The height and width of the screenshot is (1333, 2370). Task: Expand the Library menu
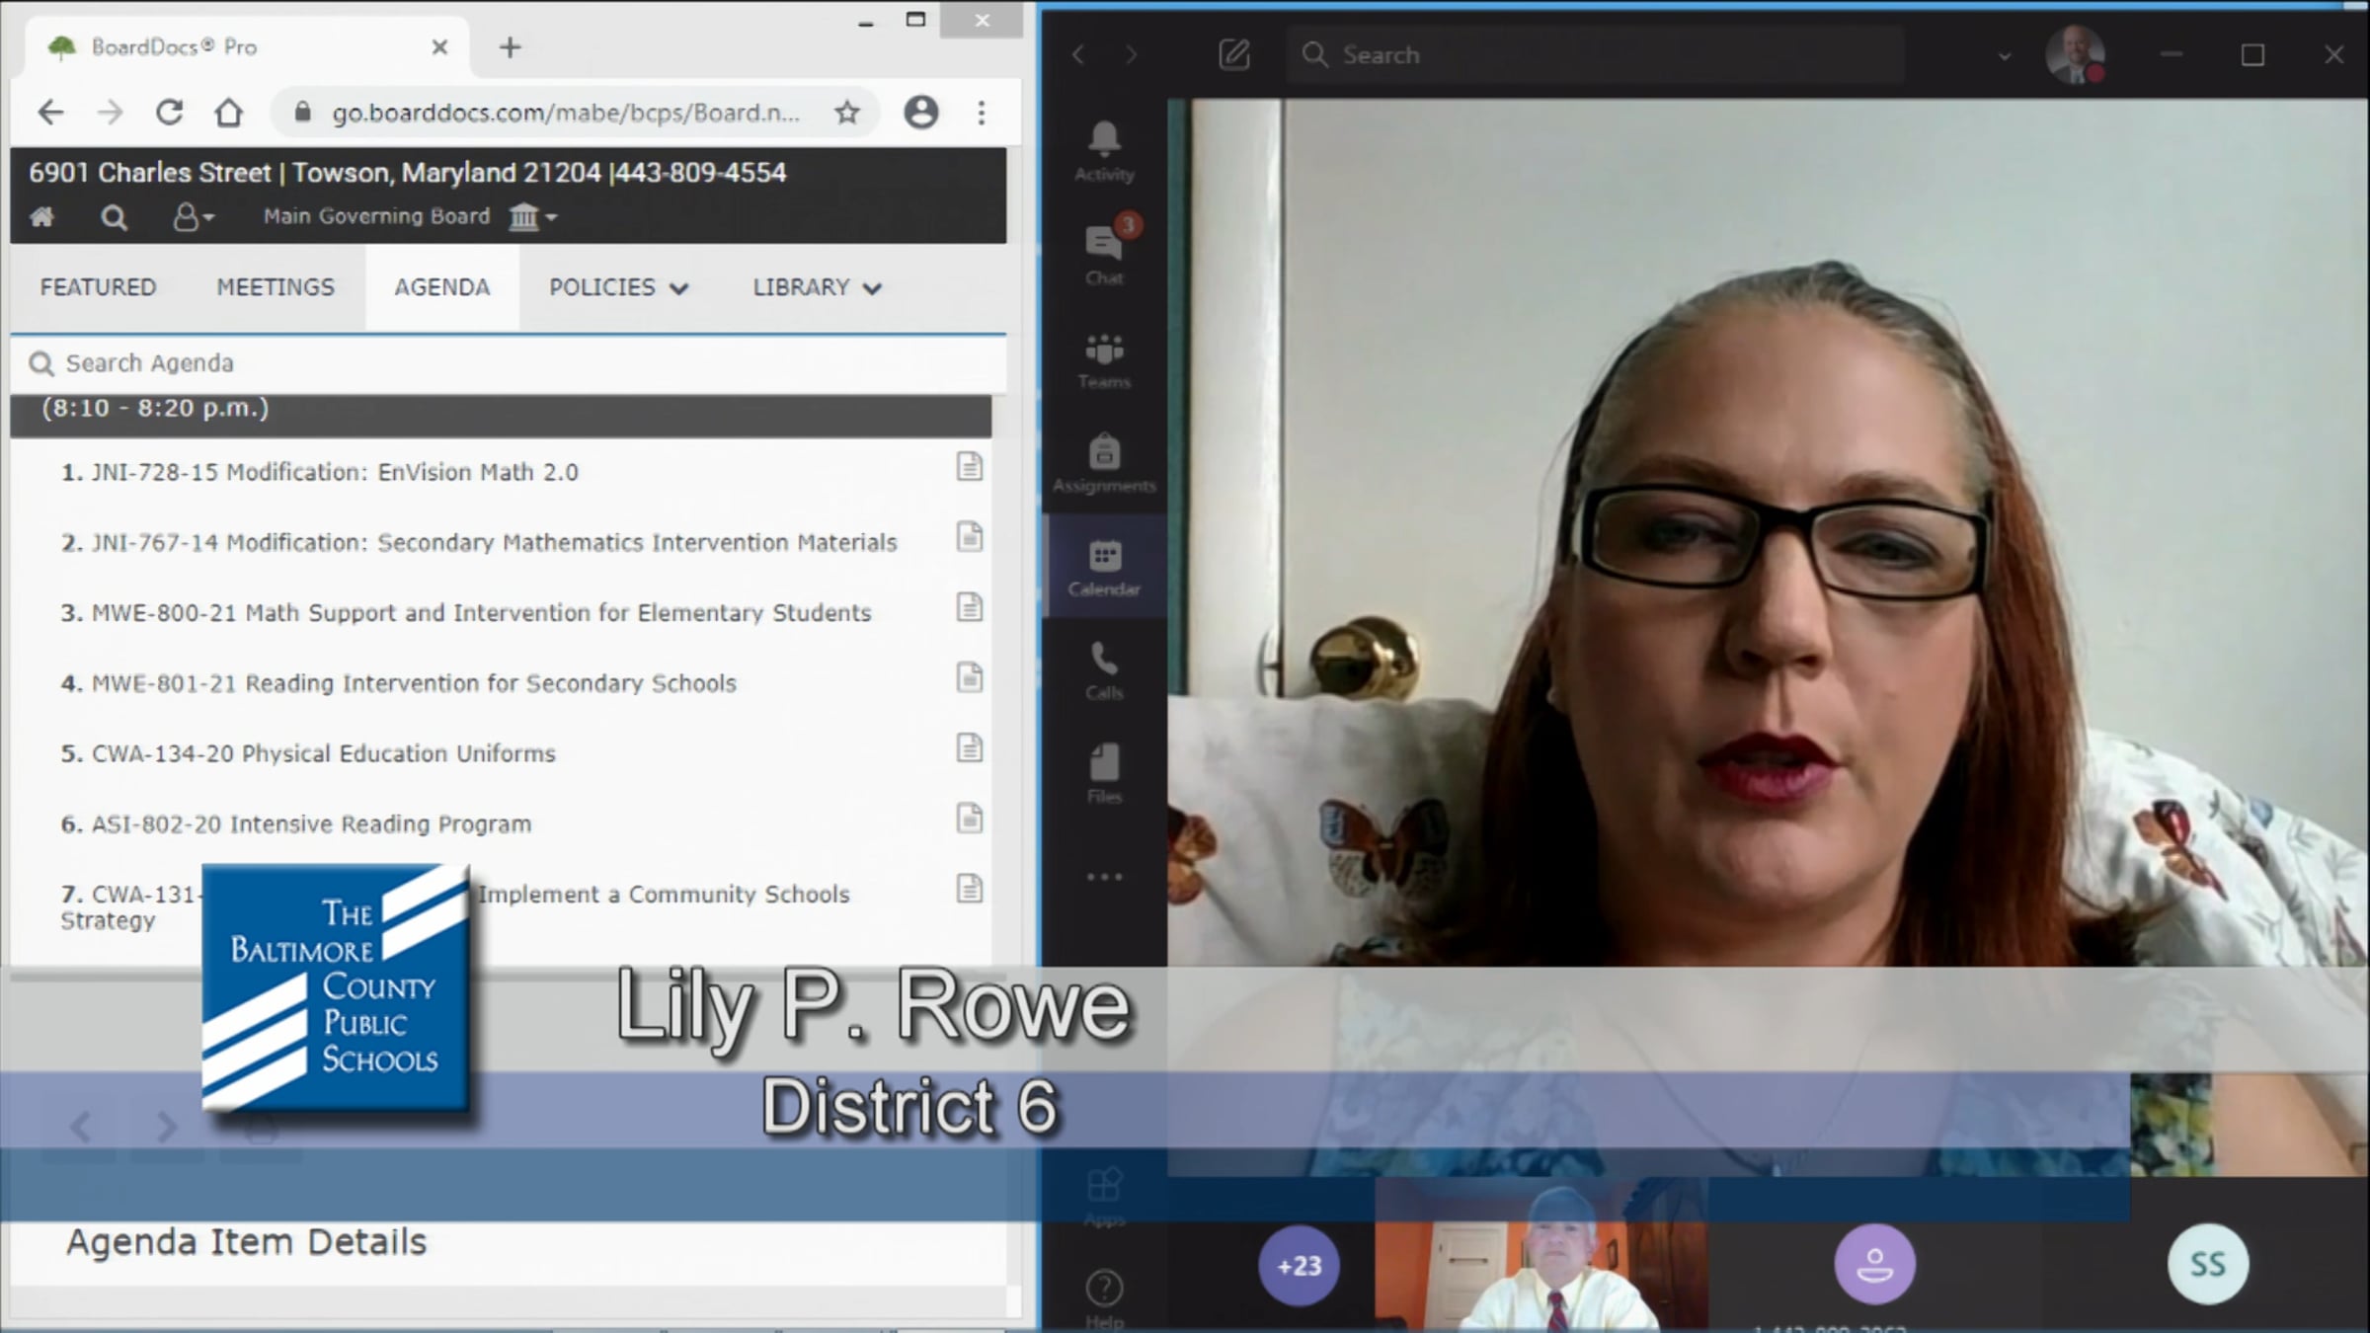(x=817, y=287)
